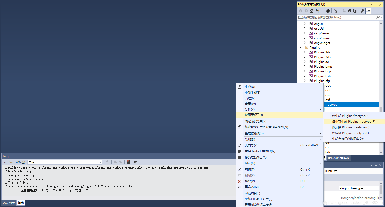Viewport: 385px width, 207px height.
Task: Select the freetype project in Solution Explorer
Action: tap(351, 105)
